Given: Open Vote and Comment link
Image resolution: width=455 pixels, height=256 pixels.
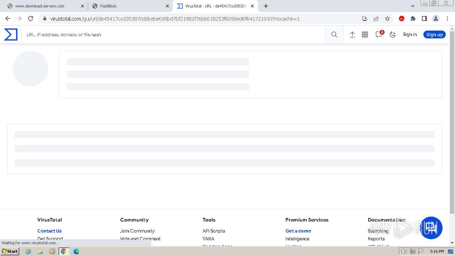Looking at the screenshot, I should tap(140, 239).
